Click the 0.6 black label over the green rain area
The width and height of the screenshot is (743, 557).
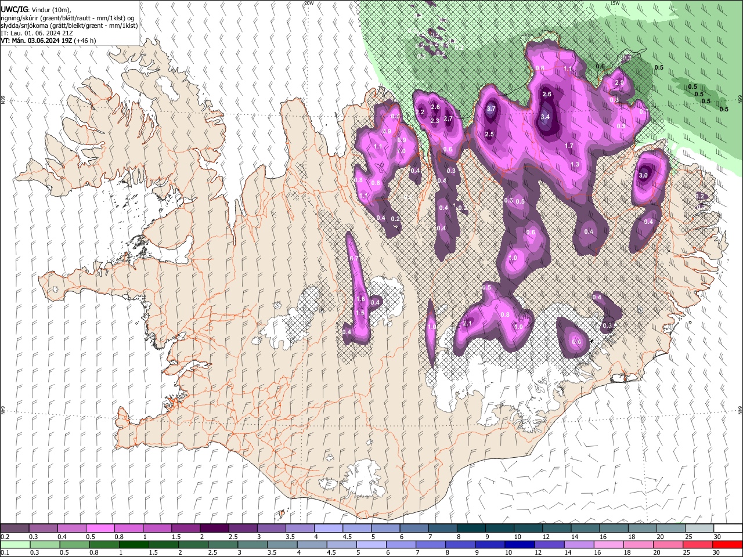[600, 66]
